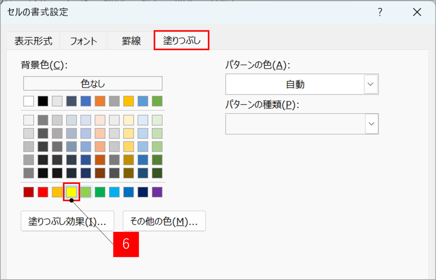Image resolution: width=436 pixels, height=280 pixels.
Task: Select the palest green tint swatch
Action: pos(157,120)
